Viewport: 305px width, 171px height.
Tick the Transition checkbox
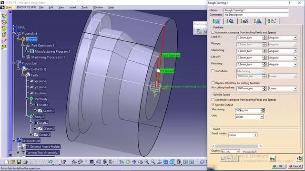(x=213, y=71)
